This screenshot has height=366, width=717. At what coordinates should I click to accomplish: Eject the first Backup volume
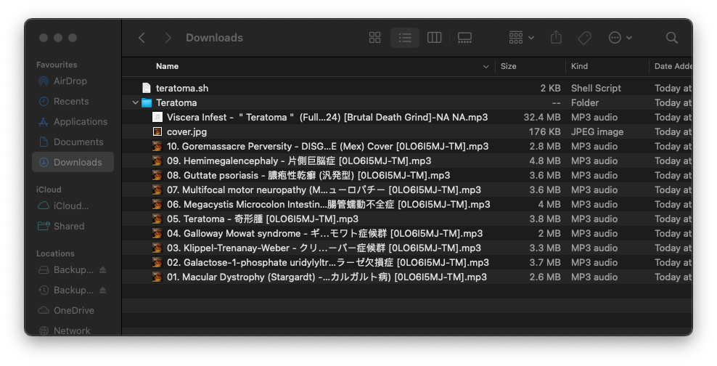(x=103, y=270)
